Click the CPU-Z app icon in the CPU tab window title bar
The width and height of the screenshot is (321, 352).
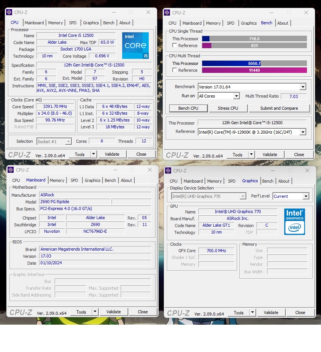pyautogui.click(x=9, y=12)
